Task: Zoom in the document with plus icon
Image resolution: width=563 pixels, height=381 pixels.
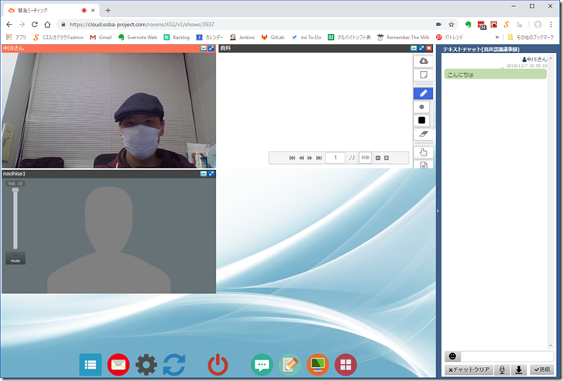Action: (x=386, y=158)
